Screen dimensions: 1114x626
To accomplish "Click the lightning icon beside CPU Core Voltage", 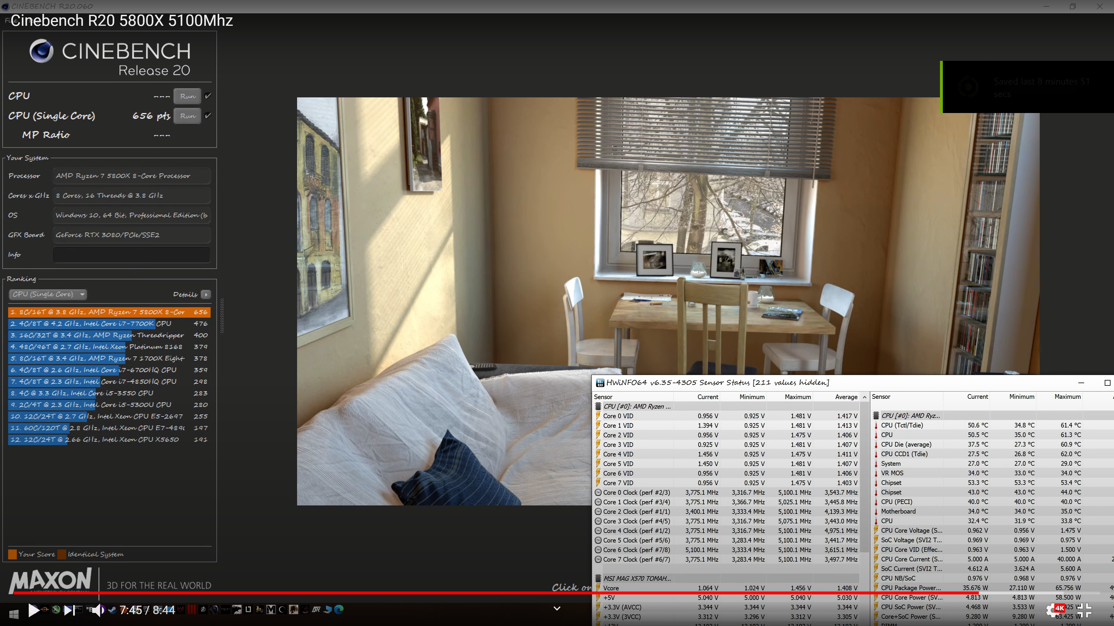I will tap(876, 531).
